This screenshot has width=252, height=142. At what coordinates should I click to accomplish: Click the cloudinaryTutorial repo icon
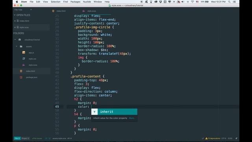(x=20, y=39)
